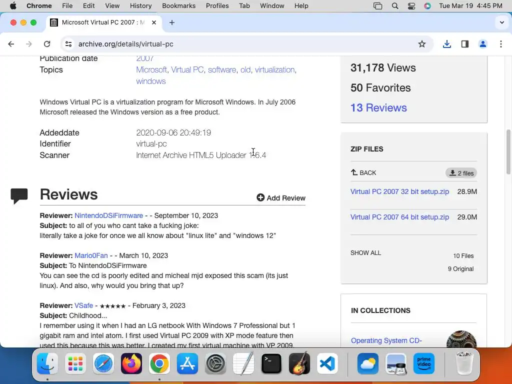
Task: Open GarageBand from the dock
Action: tap(299, 363)
